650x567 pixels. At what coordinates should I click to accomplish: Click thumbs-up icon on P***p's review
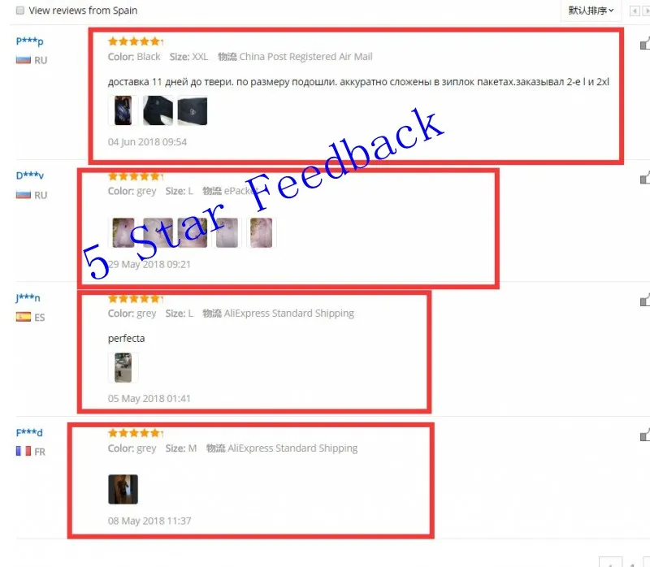[x=645, y=43]
